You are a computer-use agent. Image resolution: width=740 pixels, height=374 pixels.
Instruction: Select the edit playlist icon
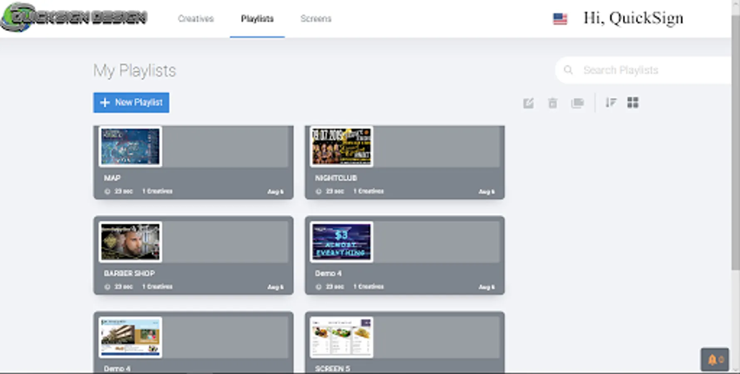528,103
